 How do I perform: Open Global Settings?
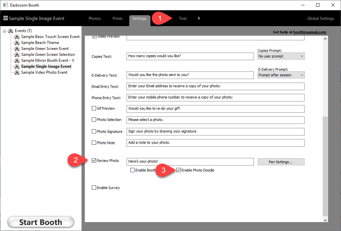pos(320,19)
